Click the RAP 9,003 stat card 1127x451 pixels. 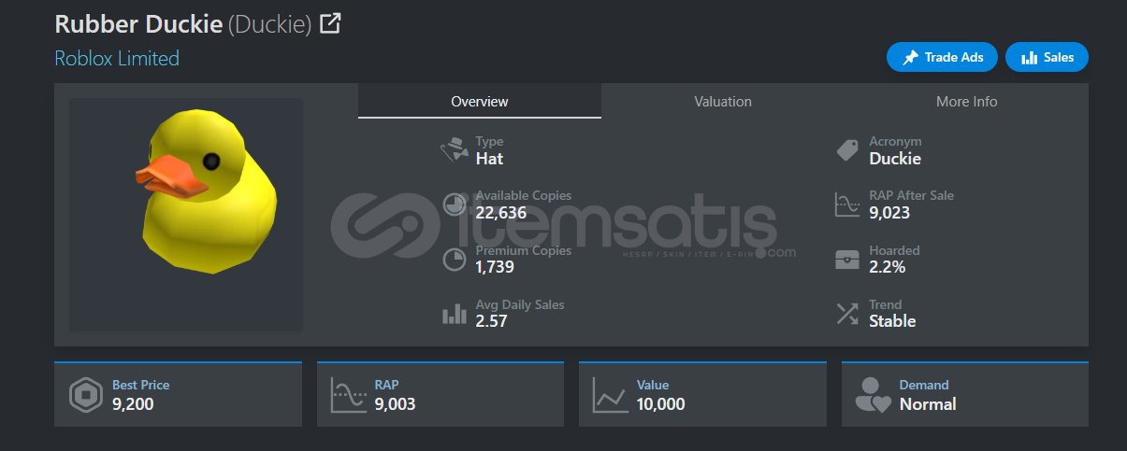point(441,394)
